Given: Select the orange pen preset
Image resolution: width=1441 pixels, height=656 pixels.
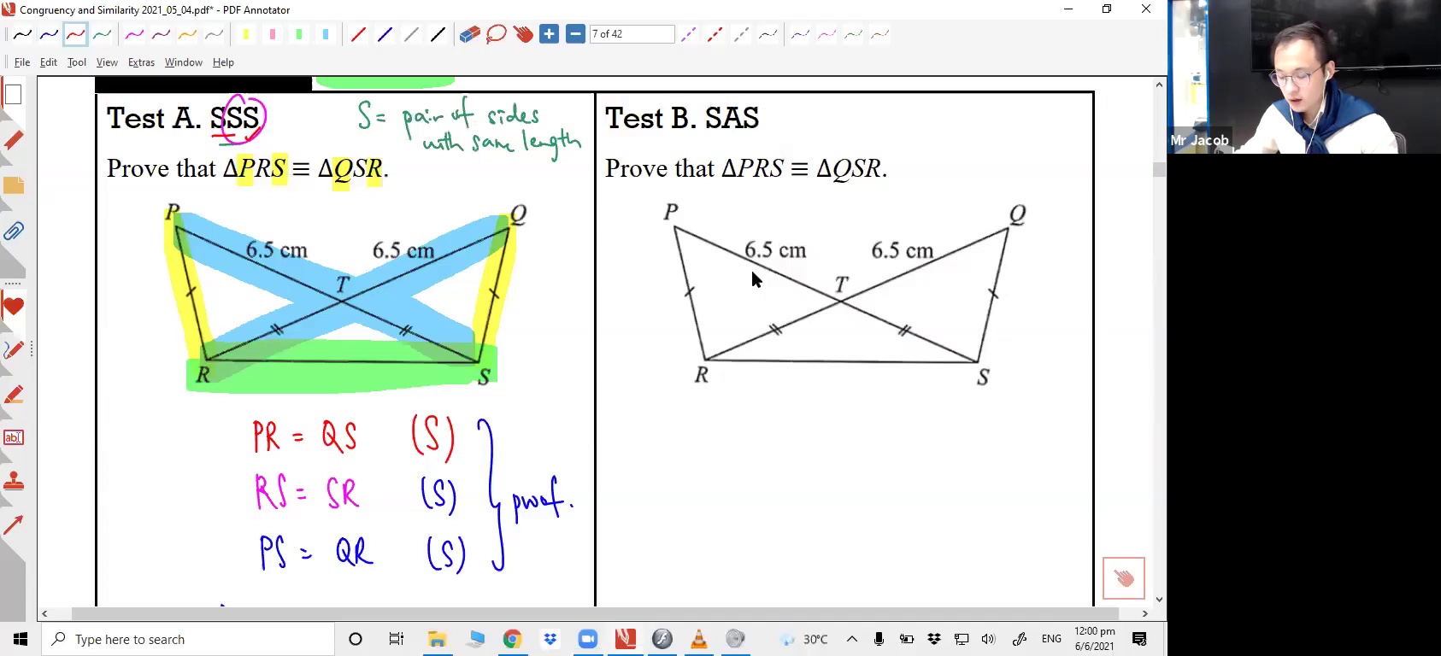Looking at the screenshot, I should [187, 35].
